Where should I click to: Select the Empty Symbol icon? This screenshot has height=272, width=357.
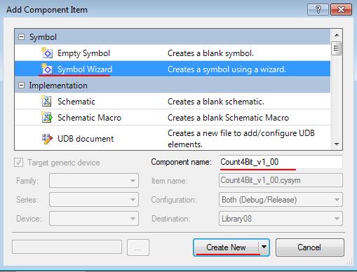[47, 53]
